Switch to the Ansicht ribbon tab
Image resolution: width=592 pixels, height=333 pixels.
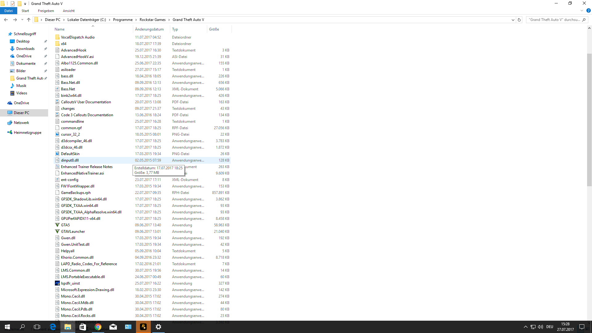(x=68, y=11)
